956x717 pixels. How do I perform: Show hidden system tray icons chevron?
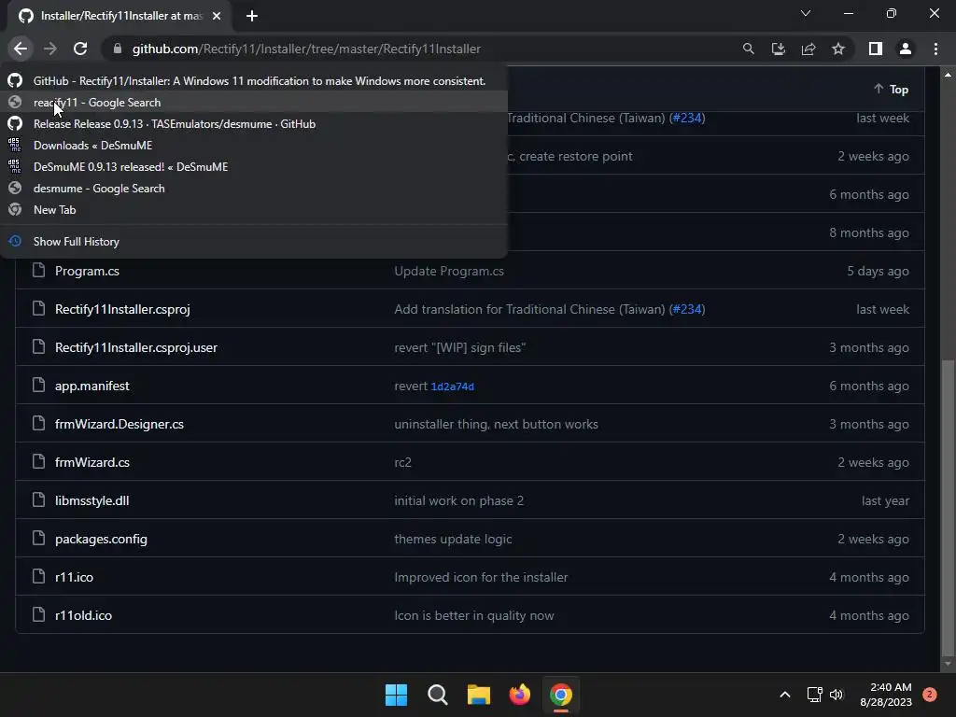coord(785,695)
